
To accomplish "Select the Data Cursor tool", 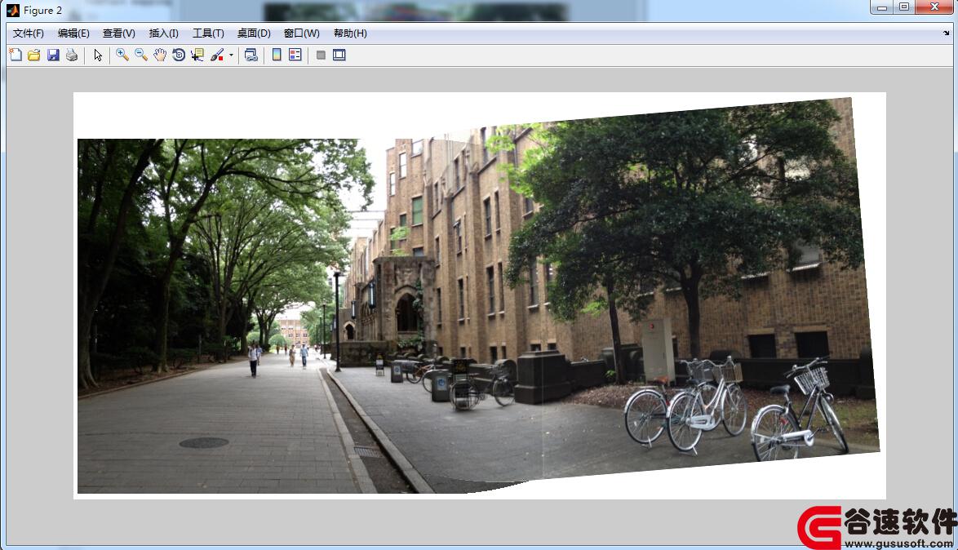I will tap(197, 55).
